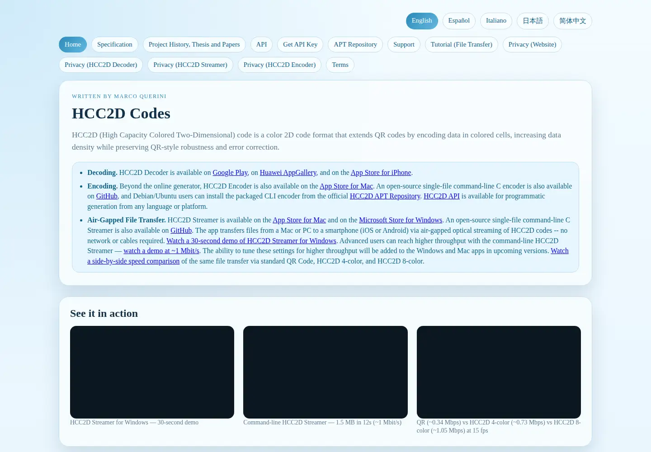Go to the Home nav tab
651x452 pixels.
(73, 44)
